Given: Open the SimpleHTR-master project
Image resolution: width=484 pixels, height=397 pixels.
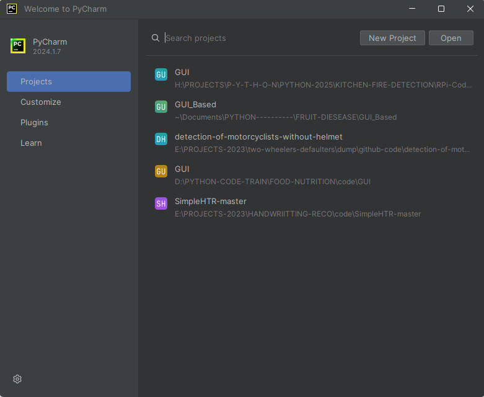Looking at the screenshot, I should [x=312, y=208].
